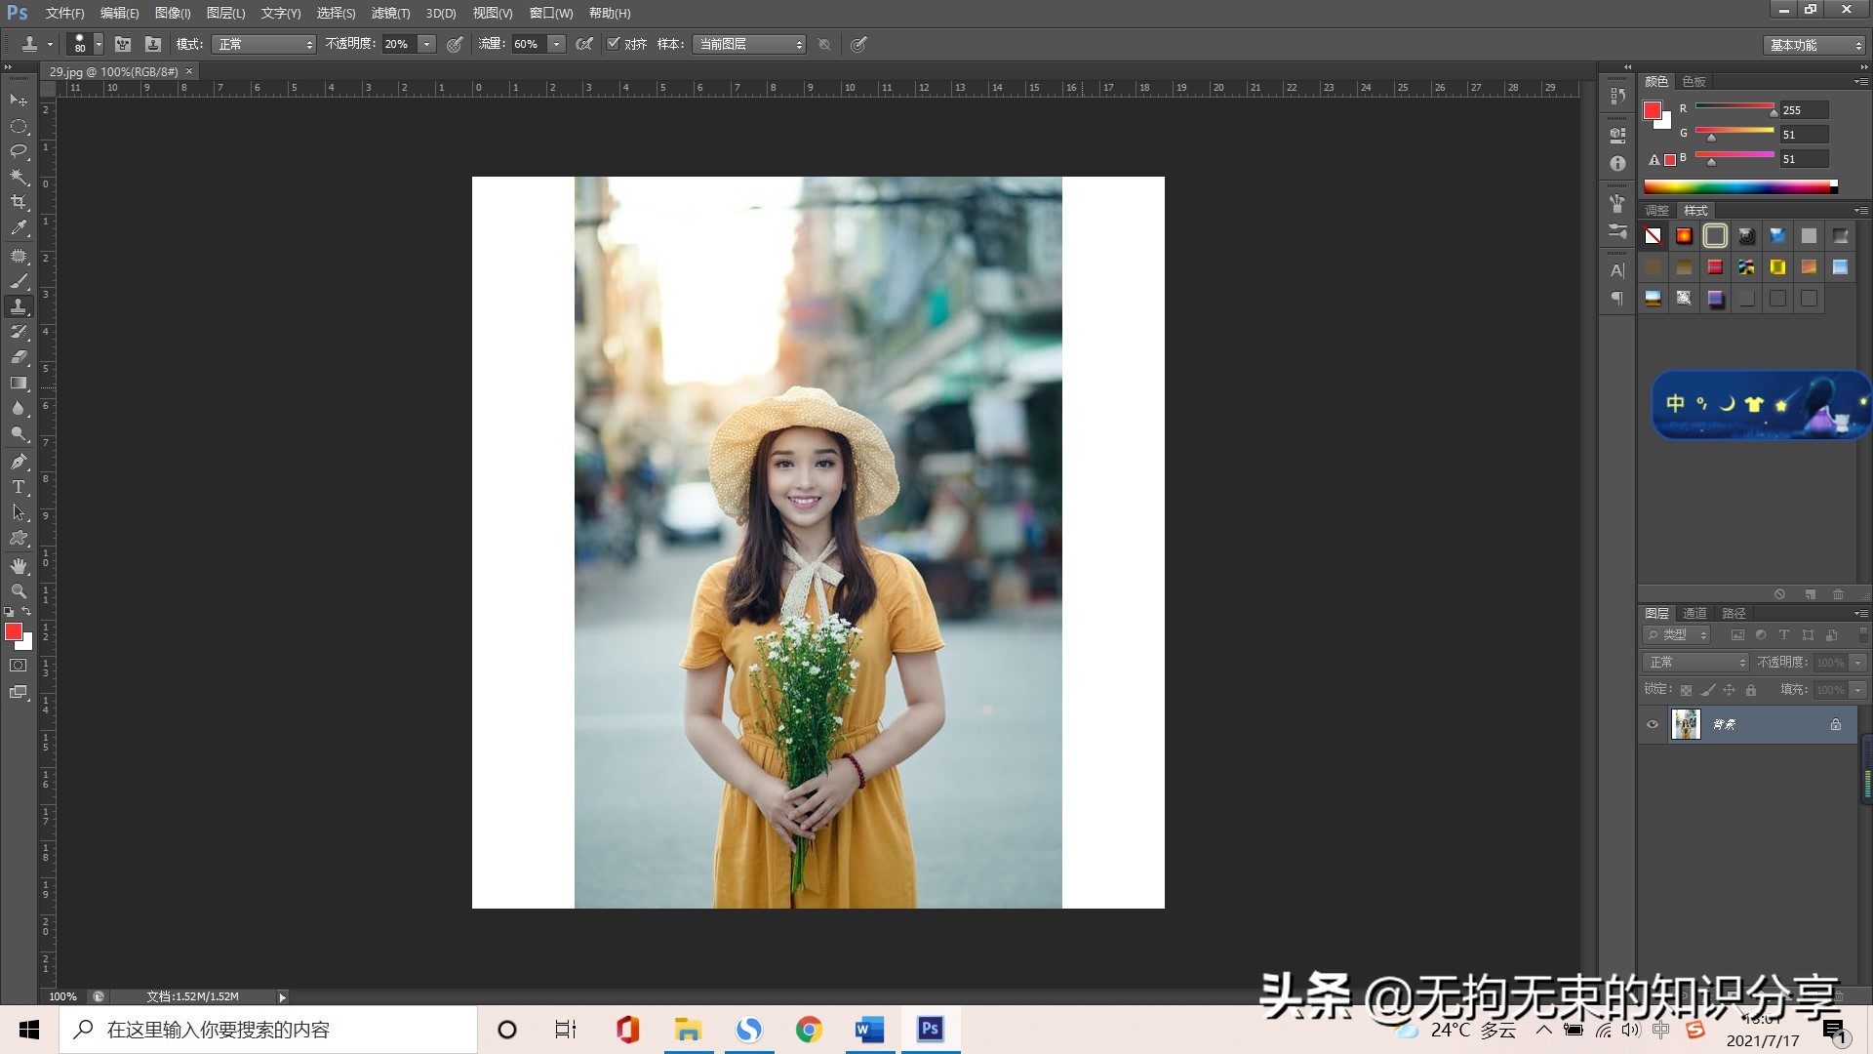Open Chrome from the Windows taskbar
Viewport: 1873px width, 1054px height.
809,1030
